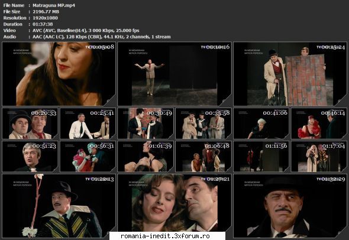
Task: Open the thumbnail stamped 00:25:41
Action: coord(88,124)
